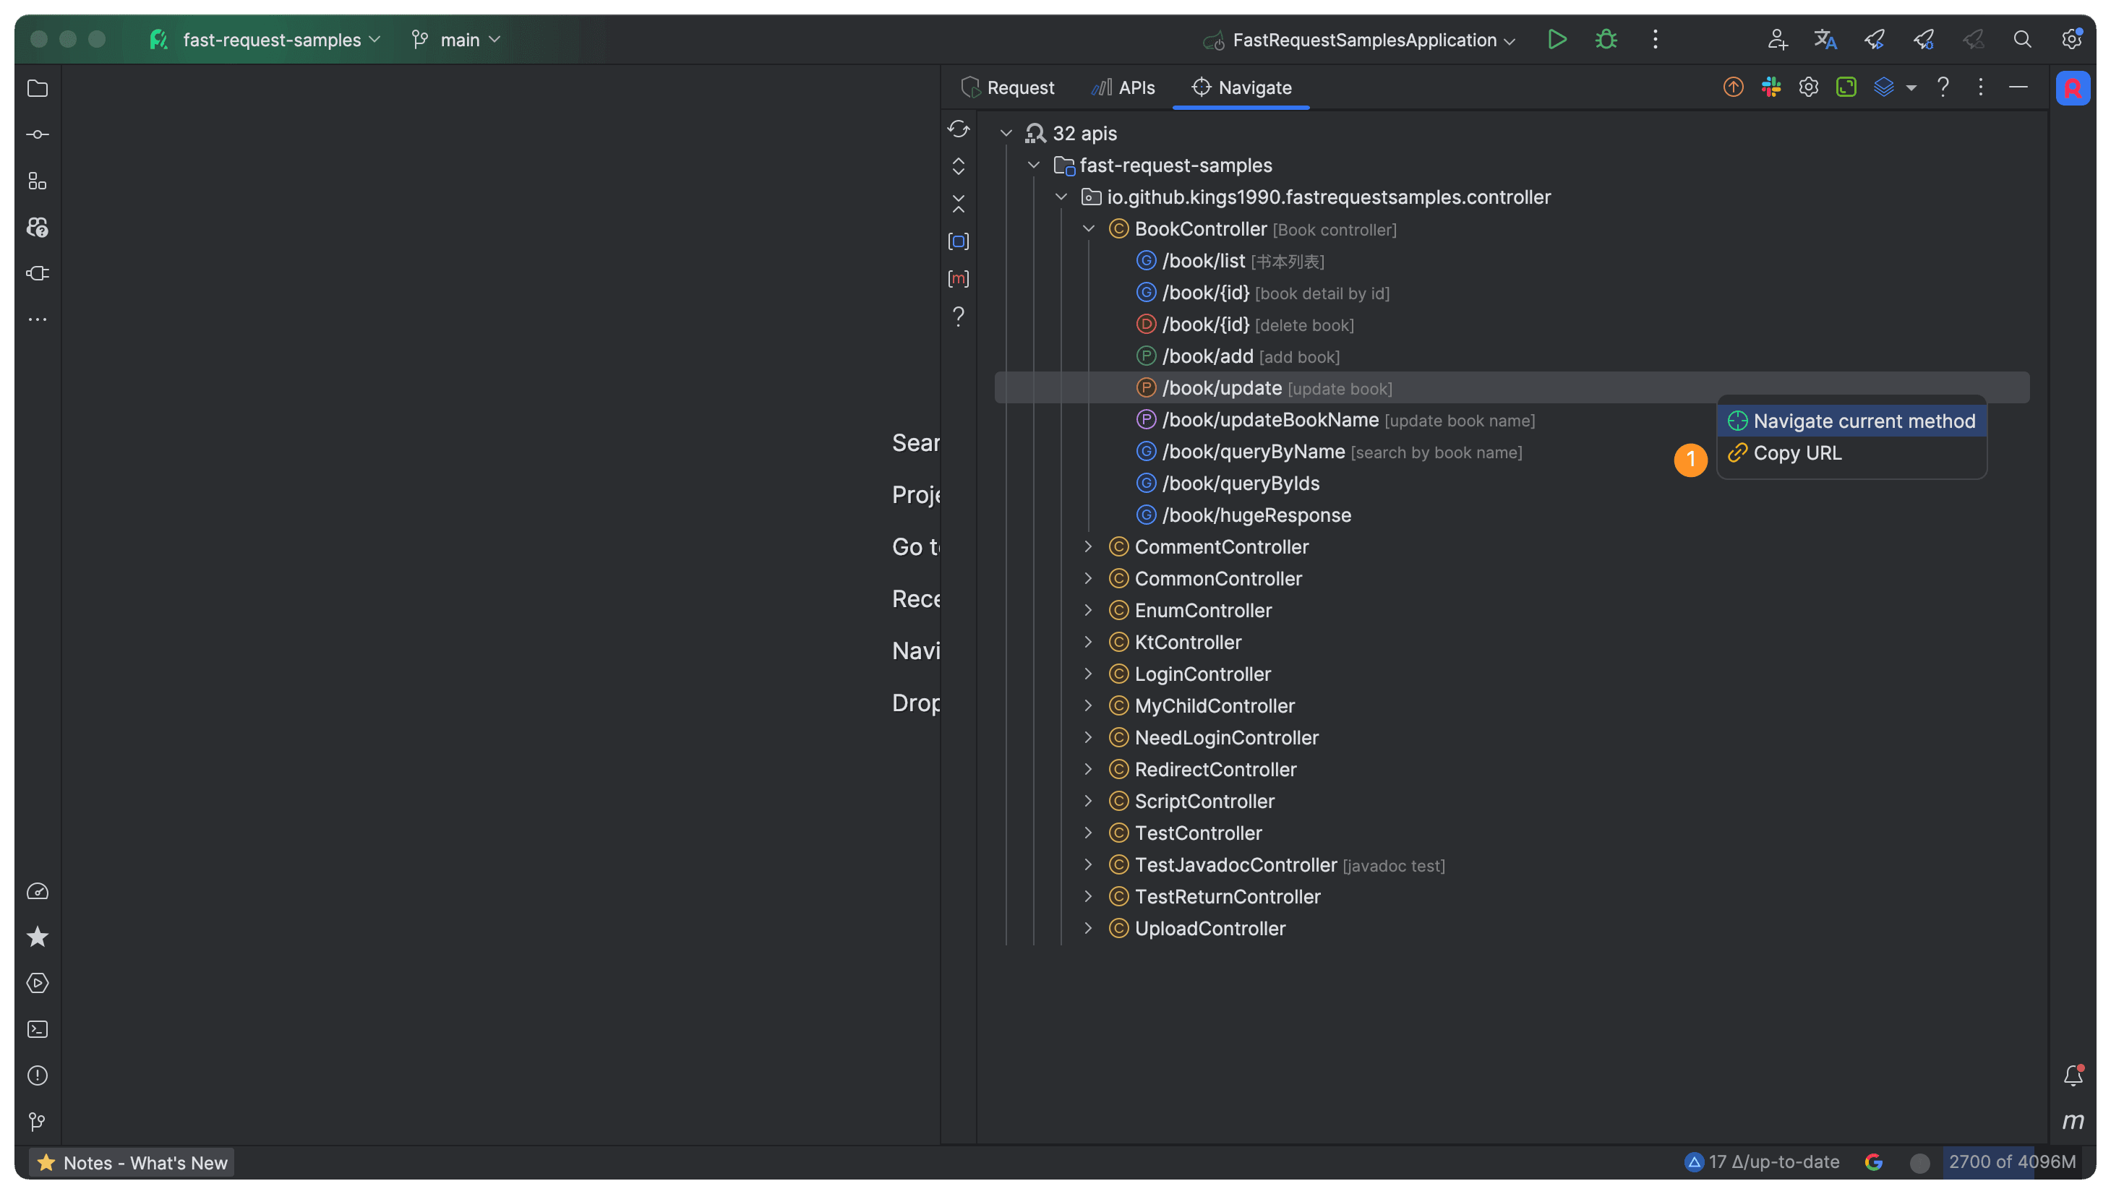Select the /book/queryByName API entry
This screenshot has height=1194, width=2111.
coord(1252,452)
